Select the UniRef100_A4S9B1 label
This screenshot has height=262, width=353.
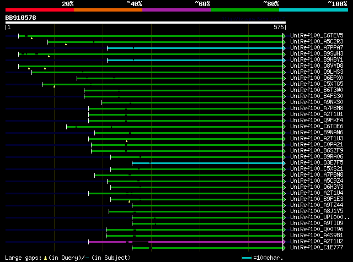click(317, 236)
